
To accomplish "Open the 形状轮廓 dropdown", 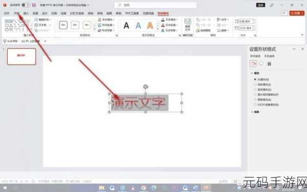I will [106, 25].
